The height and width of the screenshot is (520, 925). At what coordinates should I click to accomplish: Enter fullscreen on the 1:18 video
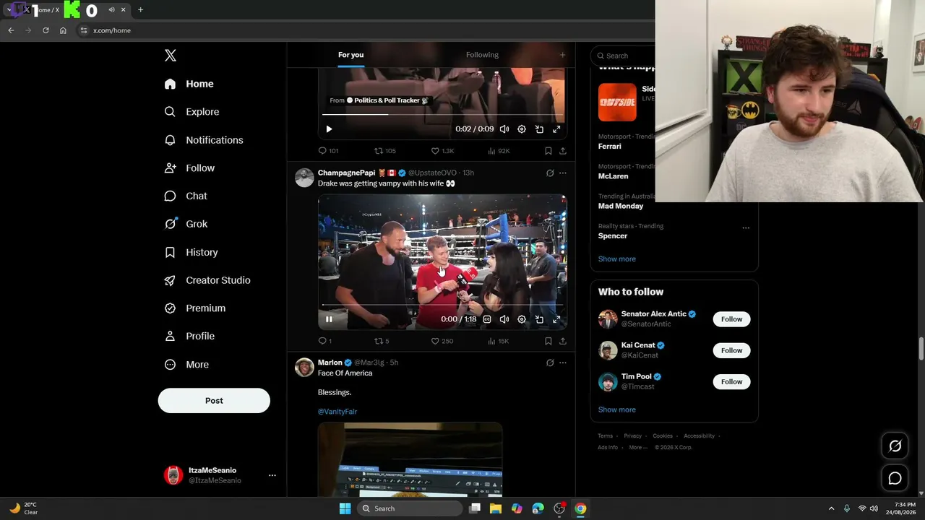556,319
